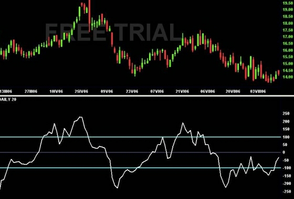Select the upper cyan +100 threshold line

(141, 137)
